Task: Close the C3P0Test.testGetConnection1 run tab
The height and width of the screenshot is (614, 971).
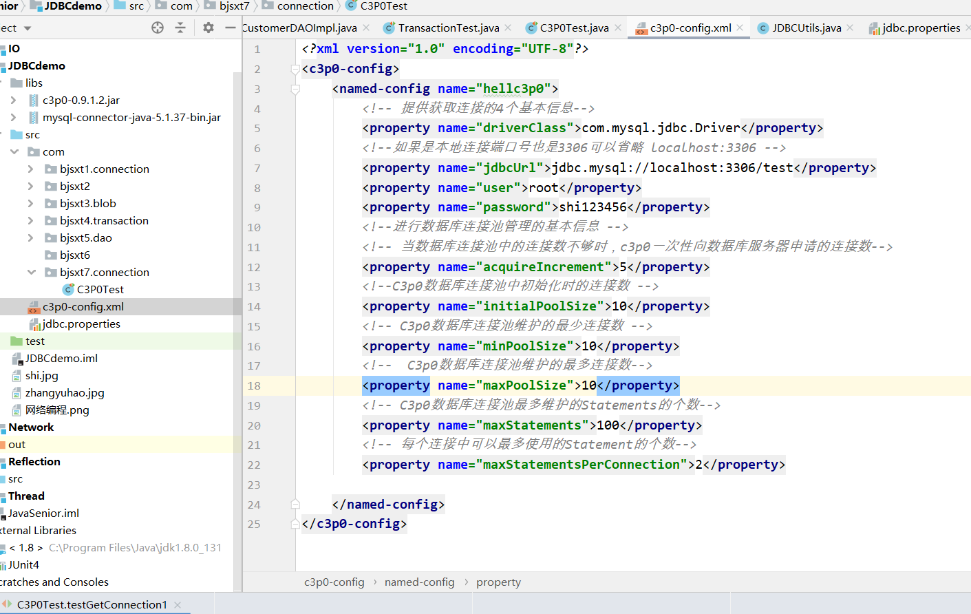Action: pyautogui.click(x=178, y=604)
